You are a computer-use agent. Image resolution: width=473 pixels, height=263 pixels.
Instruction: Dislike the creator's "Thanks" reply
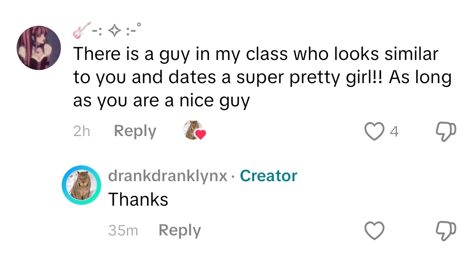[x=446, y=231]
